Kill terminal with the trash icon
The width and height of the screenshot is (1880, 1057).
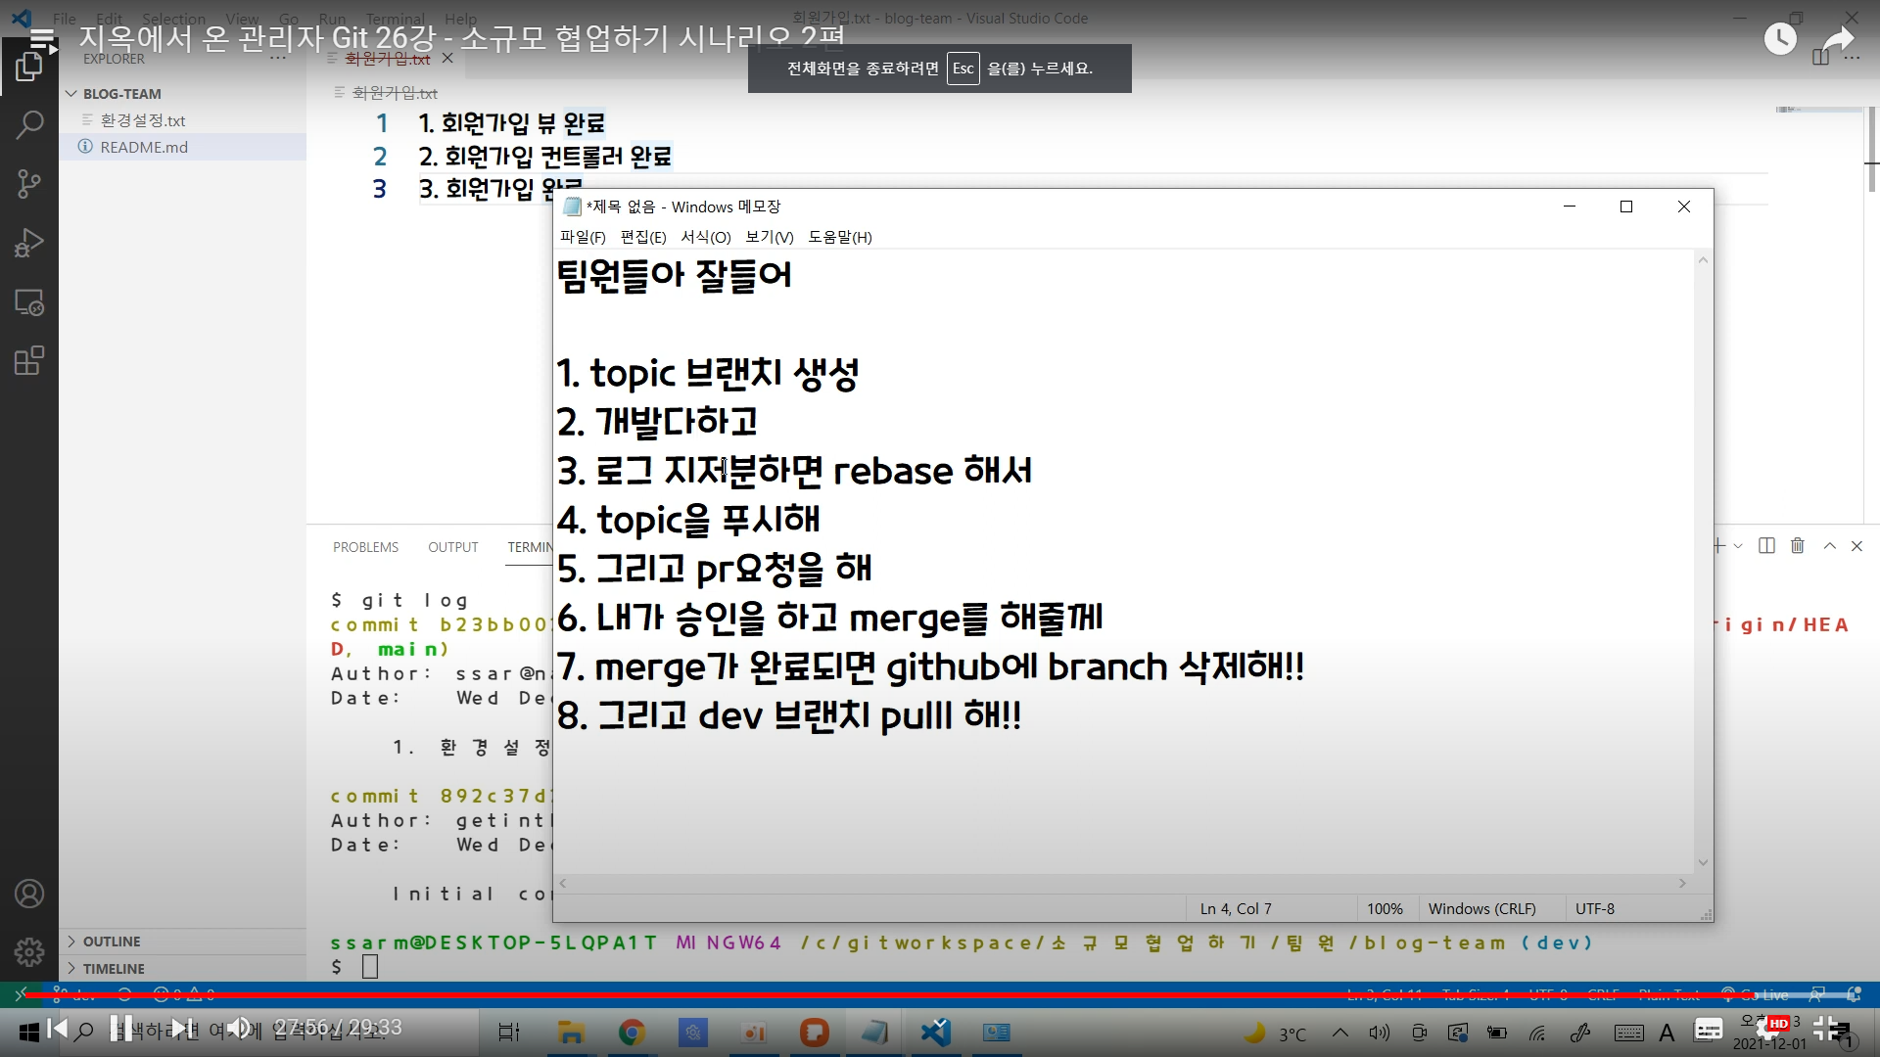[x=1798, y=546]
